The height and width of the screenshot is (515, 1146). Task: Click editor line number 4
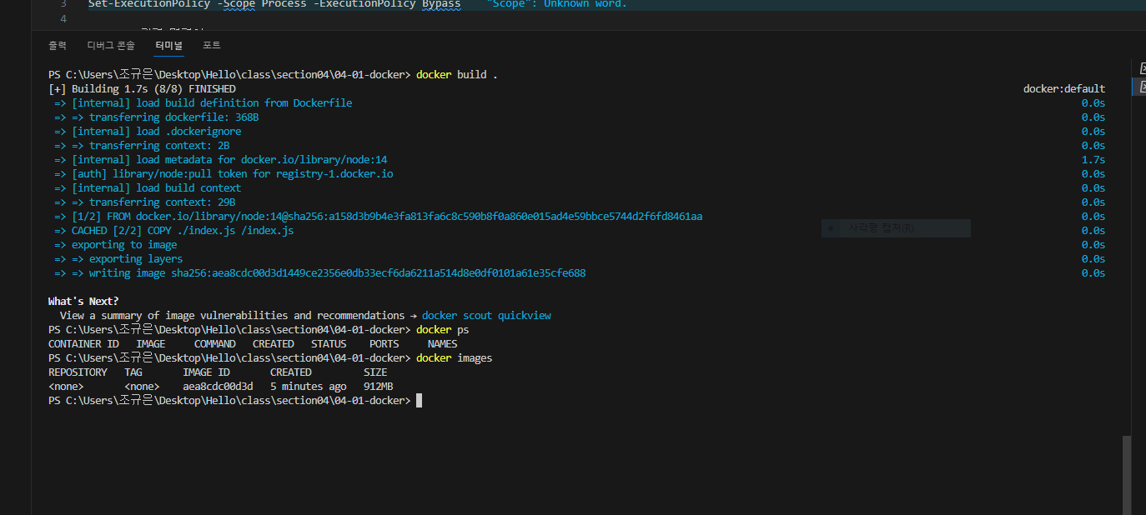63,18
